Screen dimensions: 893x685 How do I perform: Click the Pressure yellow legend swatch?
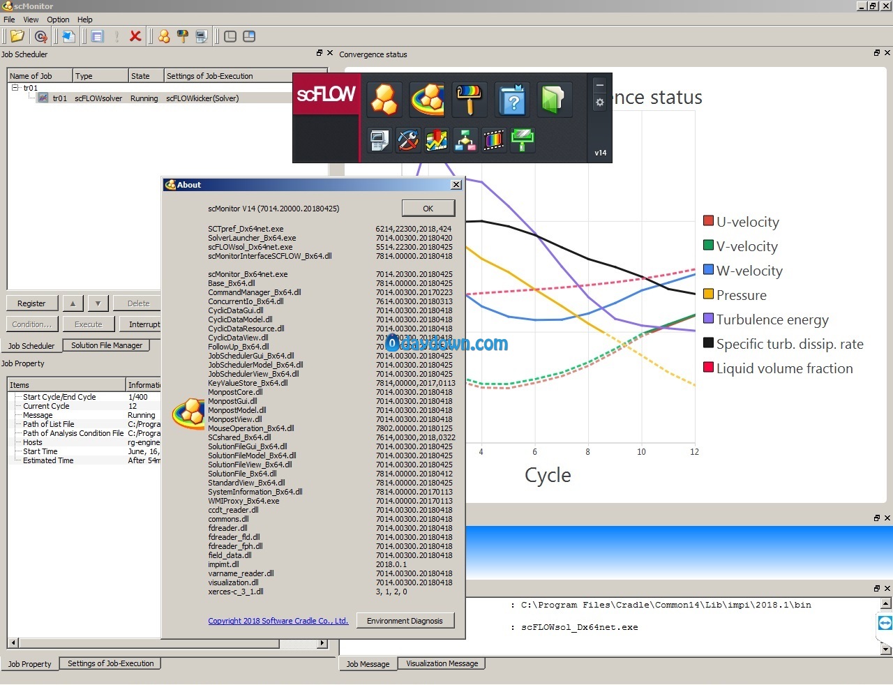708,294
